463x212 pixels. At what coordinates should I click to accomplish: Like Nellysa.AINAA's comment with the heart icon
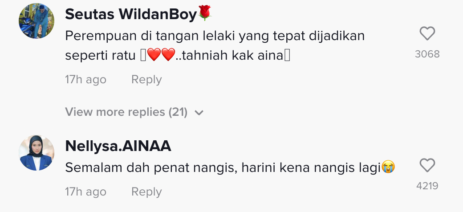pos(427,165)
